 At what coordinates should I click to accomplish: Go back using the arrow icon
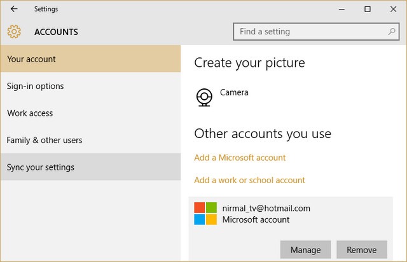14,9
